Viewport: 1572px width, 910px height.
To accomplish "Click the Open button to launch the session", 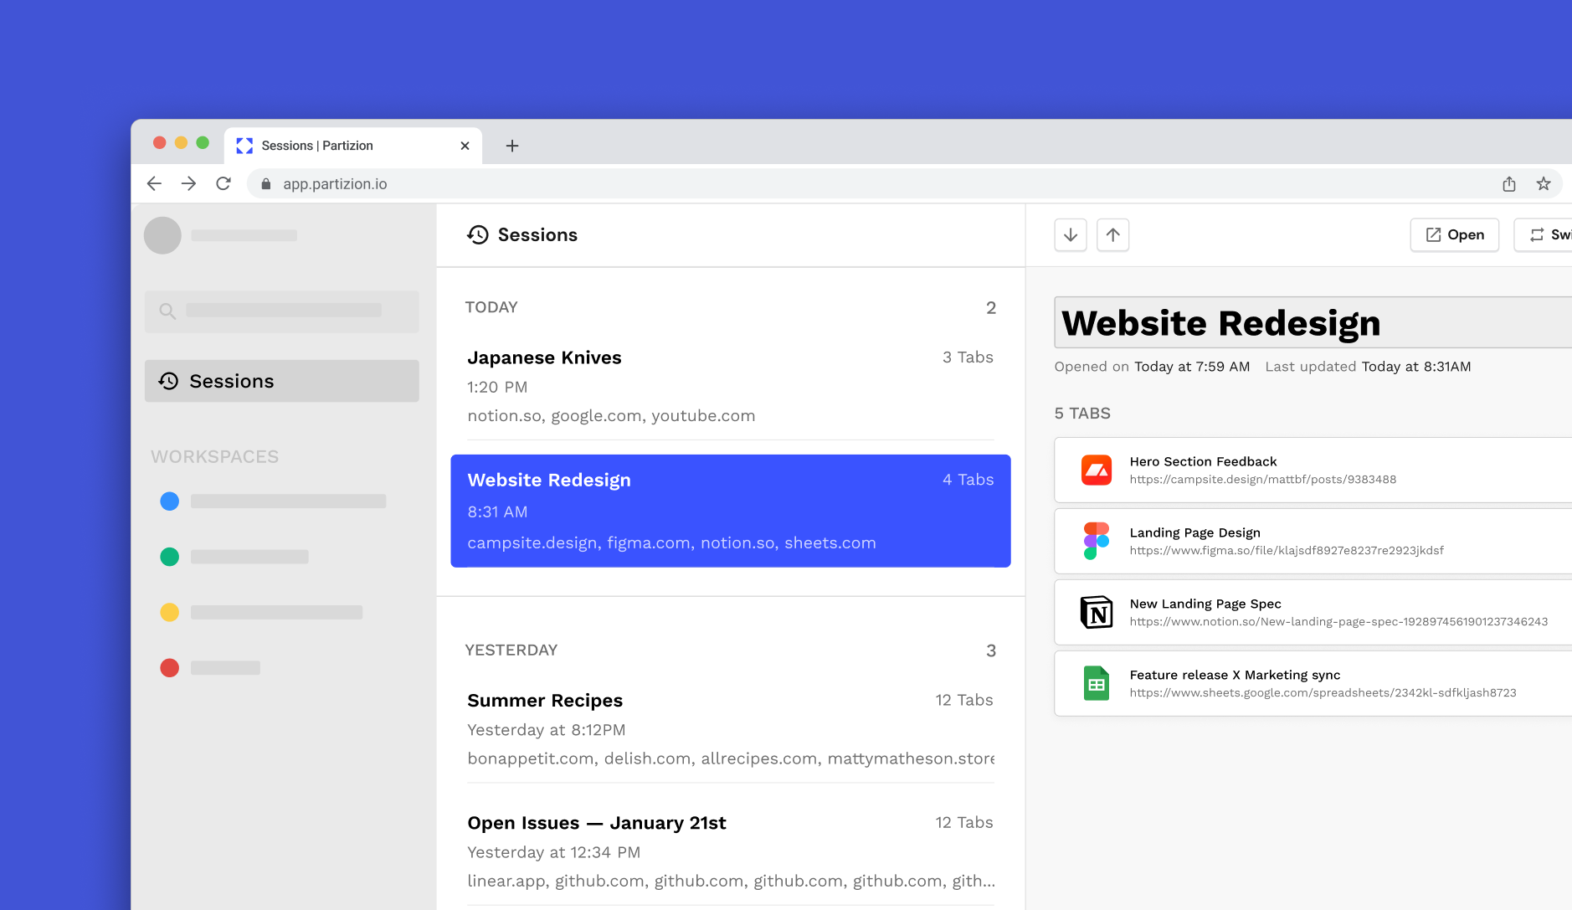I will click(x=1454, y=234).
